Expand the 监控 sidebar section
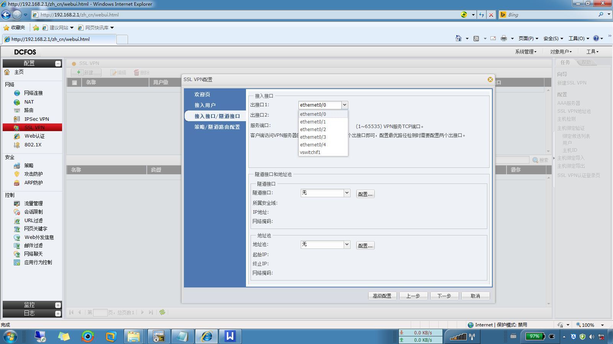 coord(58,305)
